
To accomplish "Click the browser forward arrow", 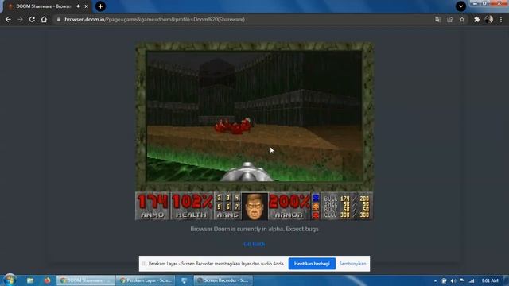I will (x=20, y=19).
